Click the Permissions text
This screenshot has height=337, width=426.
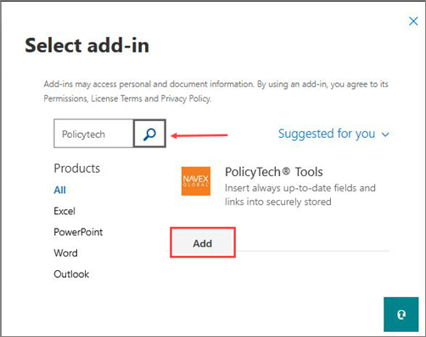coord(65,98)
